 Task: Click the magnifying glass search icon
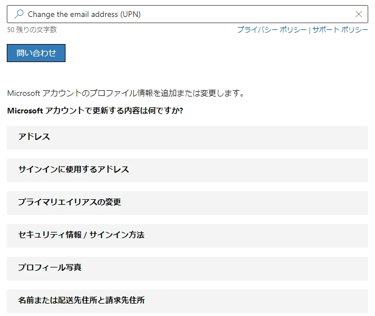[x=19, y=14]
